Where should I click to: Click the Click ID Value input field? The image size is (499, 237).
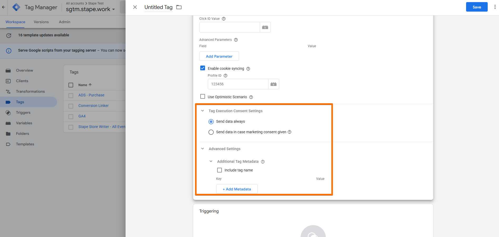(x=230, y=27)
